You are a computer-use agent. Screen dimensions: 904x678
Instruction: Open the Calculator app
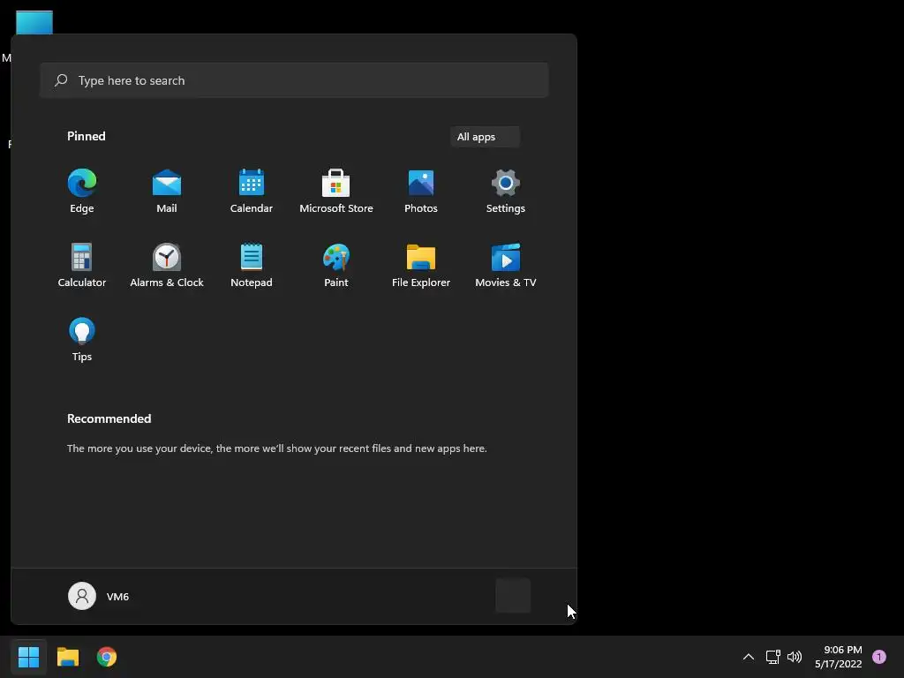[82, 265]
